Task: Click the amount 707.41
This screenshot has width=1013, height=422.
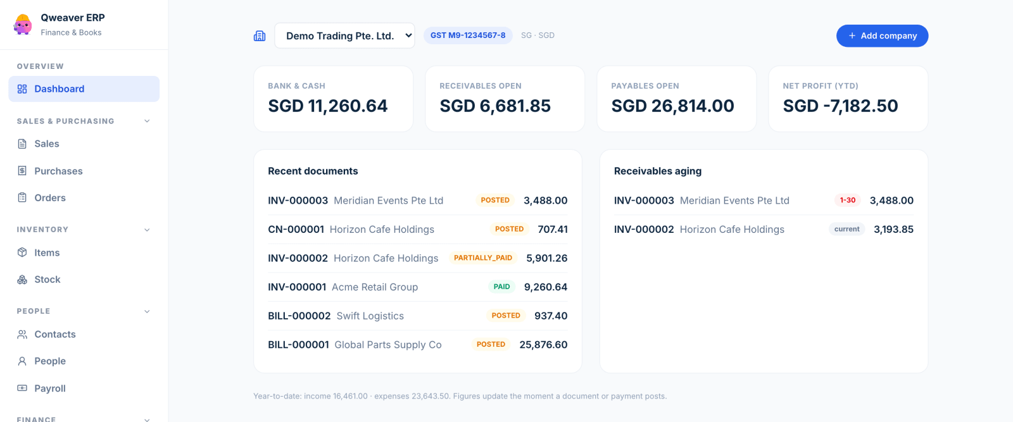Action: pos(553,229)
